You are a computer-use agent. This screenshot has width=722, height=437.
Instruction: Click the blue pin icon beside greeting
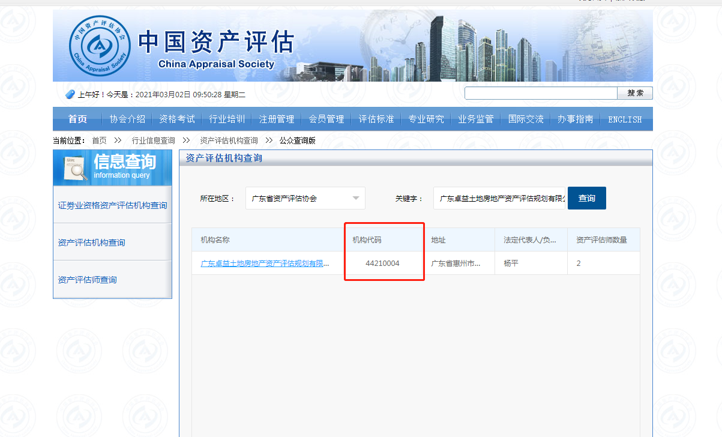70,94
